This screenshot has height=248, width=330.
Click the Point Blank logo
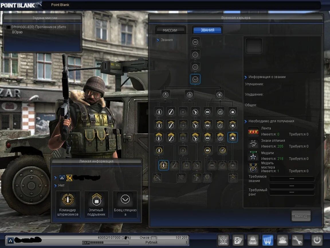21,5
